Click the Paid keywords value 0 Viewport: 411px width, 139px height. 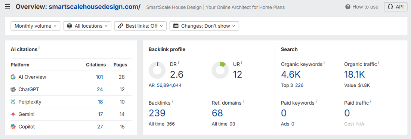tap(284, 113)
